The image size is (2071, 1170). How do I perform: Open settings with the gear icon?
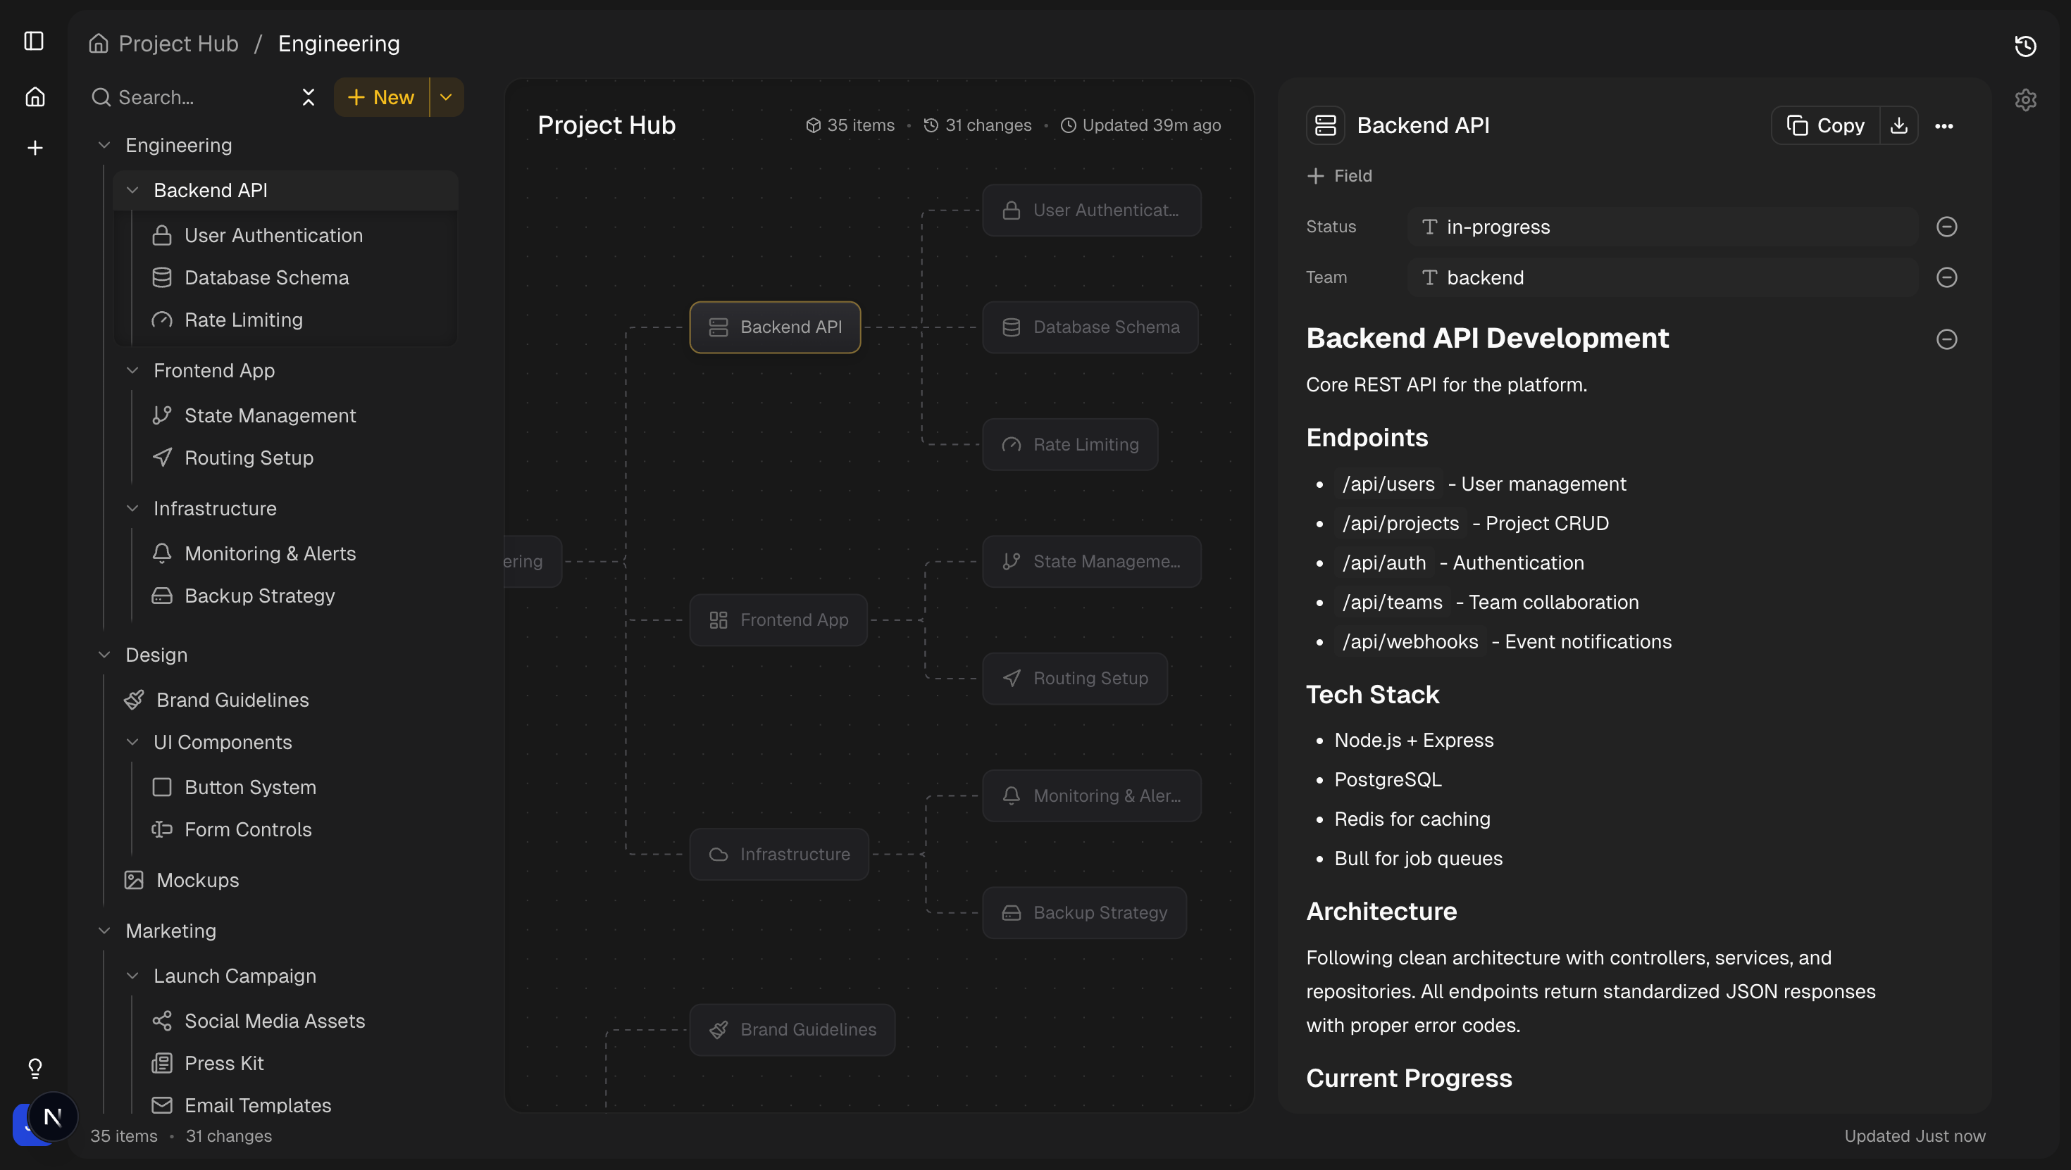2026,100
